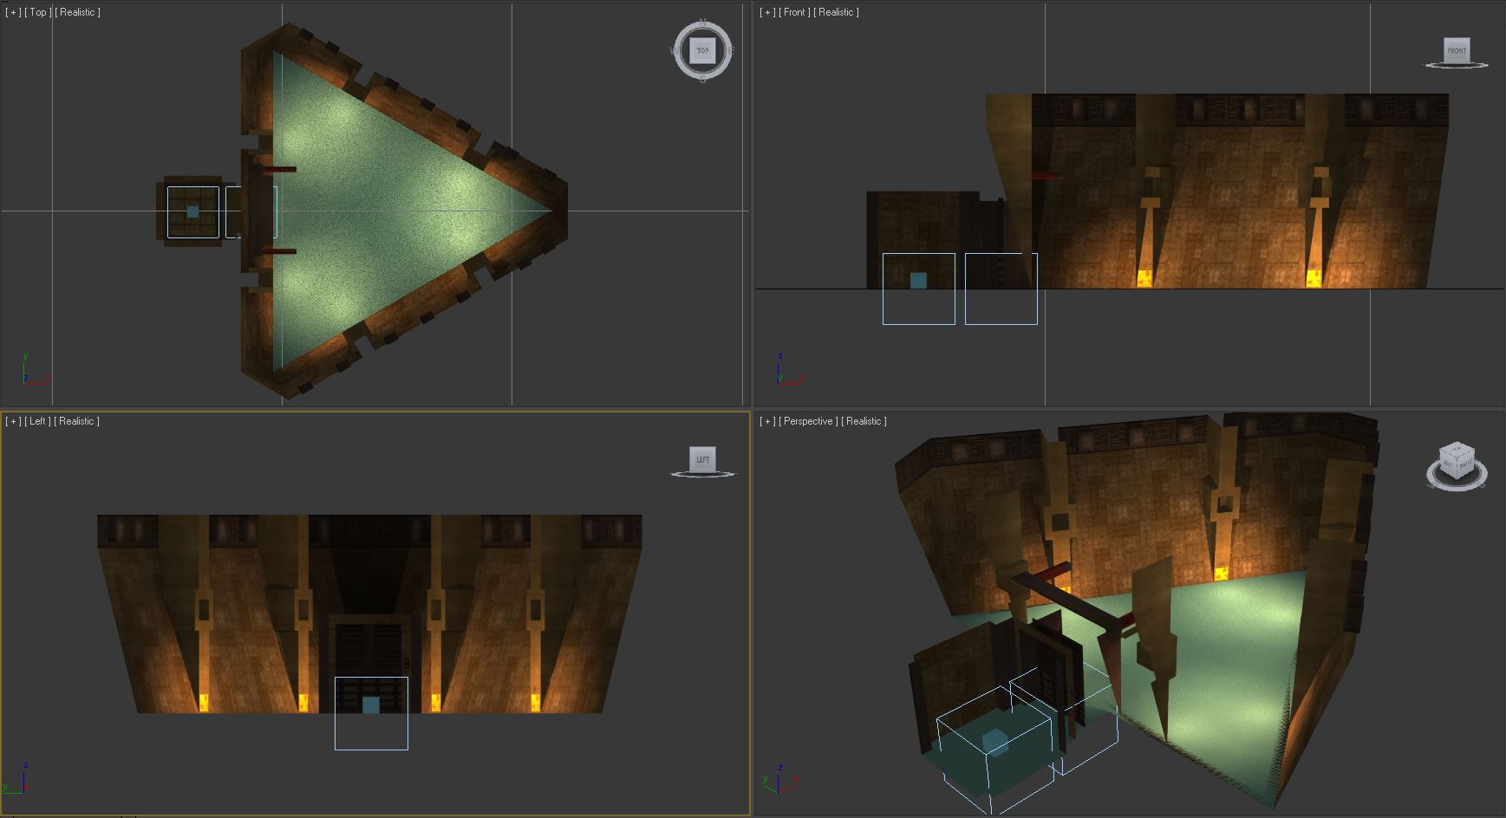Click the Front viewport ViewCube face
Viewport: 1506px width, 818px height.
click(x=1457, y=49)
